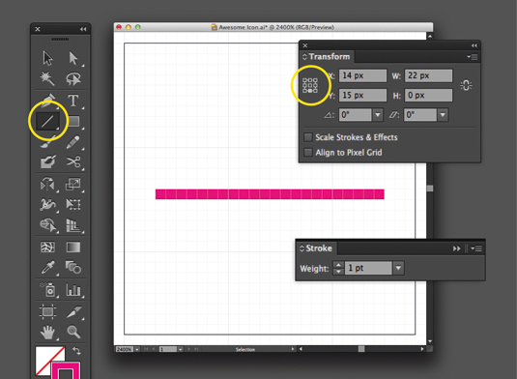Pick the Scissors tool
The image size is (517, 379).
pyautogui.click(x=73, y=161)
